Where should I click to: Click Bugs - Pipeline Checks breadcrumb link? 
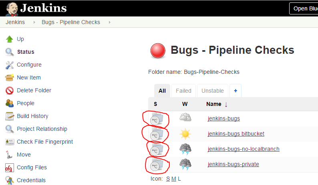point(71,22)
